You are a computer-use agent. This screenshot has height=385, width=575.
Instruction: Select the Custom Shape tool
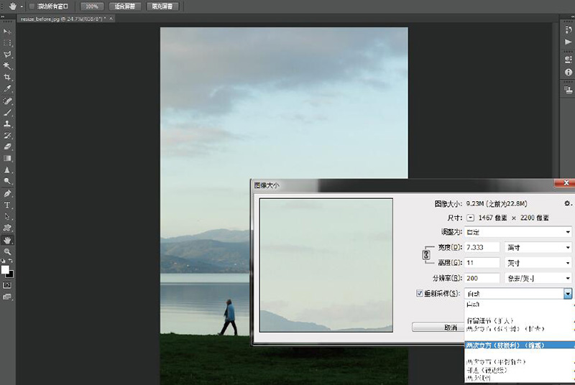[7, 228]
